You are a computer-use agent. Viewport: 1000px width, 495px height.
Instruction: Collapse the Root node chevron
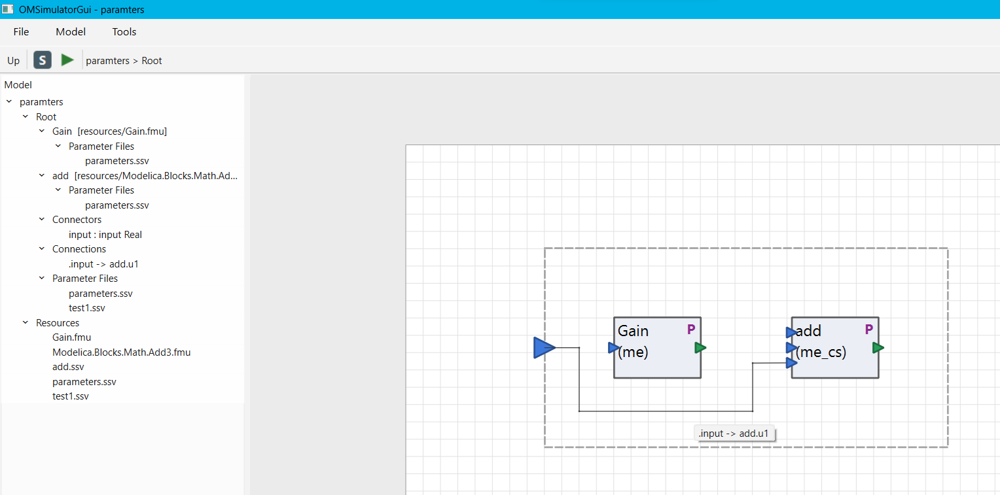pyautogui.click(x=26, y=116)
